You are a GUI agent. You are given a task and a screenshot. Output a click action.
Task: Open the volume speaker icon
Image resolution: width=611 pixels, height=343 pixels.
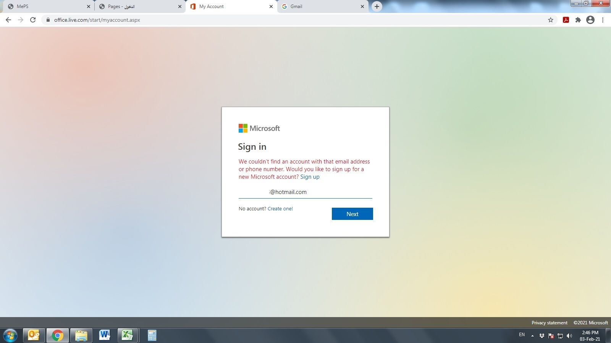point(569,336)
